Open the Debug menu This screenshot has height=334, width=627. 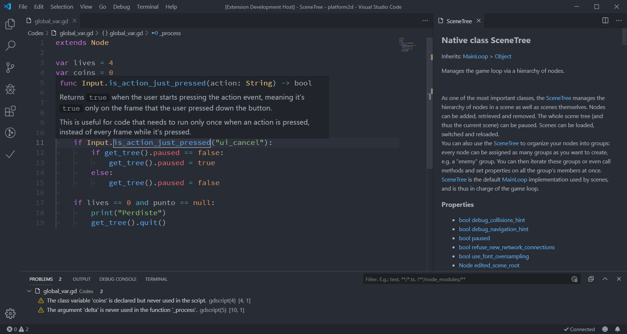pos(121,7)
